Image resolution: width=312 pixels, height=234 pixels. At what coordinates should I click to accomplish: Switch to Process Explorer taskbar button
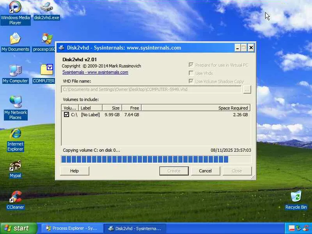(72, 228)
